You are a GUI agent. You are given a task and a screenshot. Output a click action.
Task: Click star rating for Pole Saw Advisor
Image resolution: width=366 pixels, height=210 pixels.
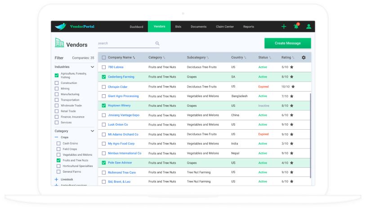coord(291,163)
